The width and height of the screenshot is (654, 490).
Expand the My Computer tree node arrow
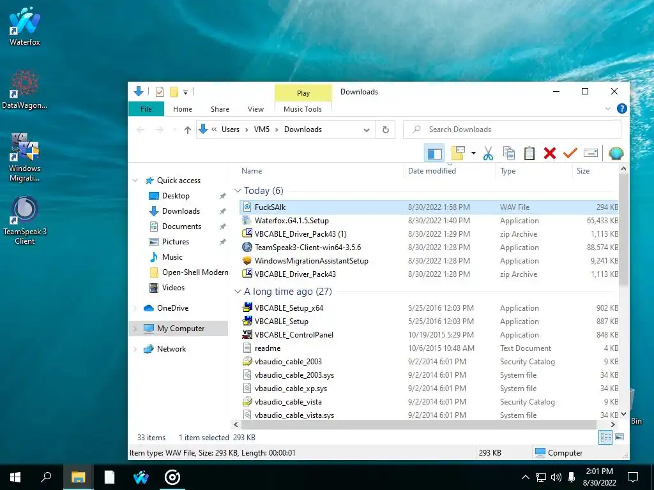(135, 329)
